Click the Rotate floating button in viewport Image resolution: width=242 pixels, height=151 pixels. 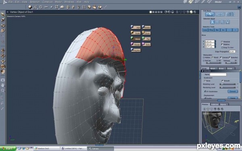coord(136,45)
